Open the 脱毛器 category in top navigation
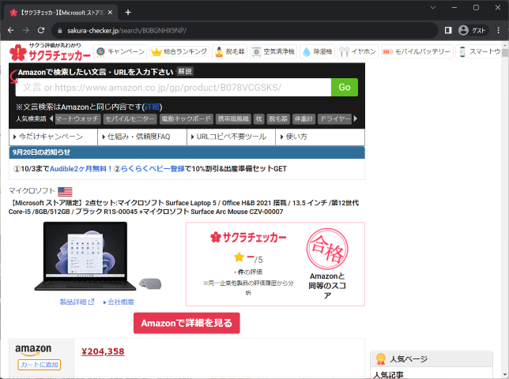This screenshot has width=509, height=379. (230, 51)
